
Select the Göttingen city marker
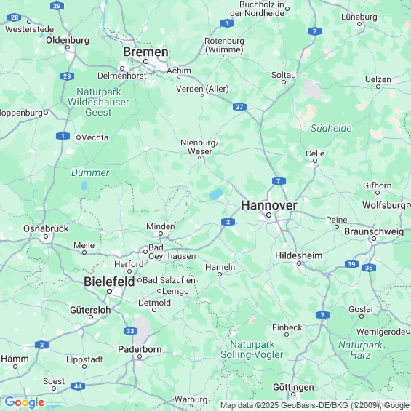[x=293, y=394]
